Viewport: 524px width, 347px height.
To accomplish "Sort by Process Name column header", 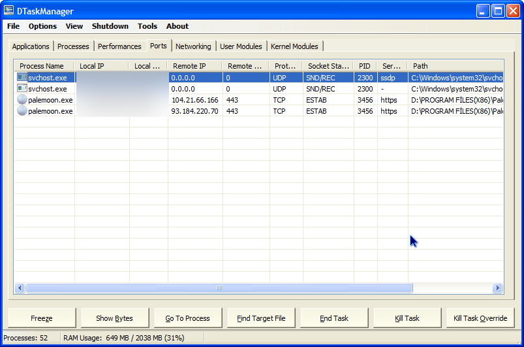I will pyautogui.click(x=44, y=66).
